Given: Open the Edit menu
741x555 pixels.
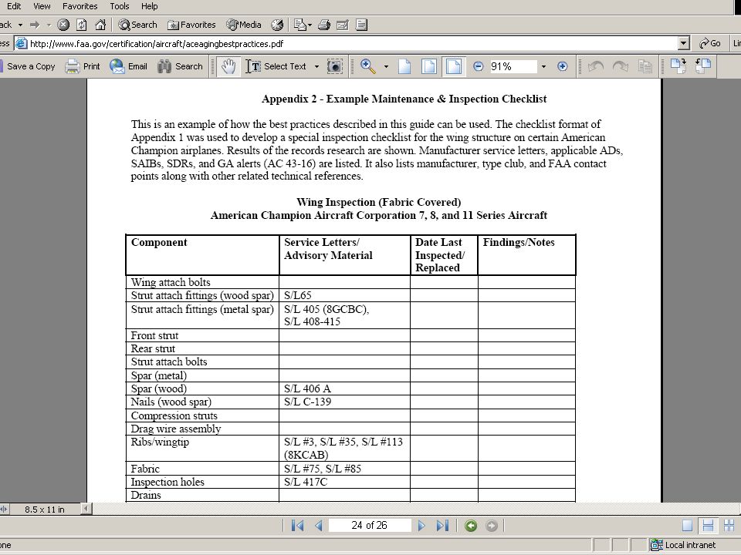Looking at the screenshot, I should tap(14, 6).
